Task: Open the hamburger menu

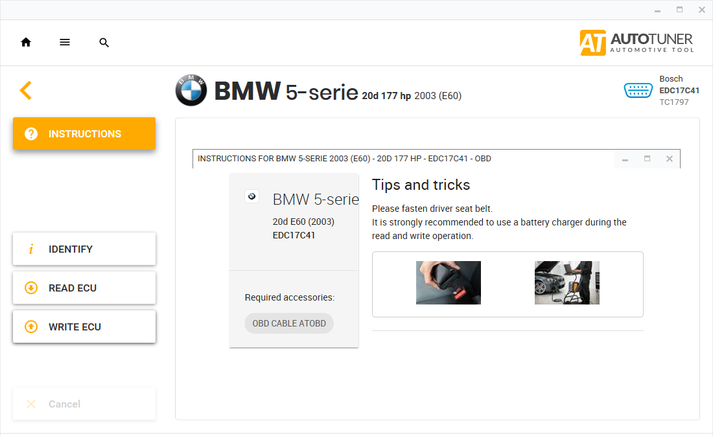Action: click(x=65, y=42)
